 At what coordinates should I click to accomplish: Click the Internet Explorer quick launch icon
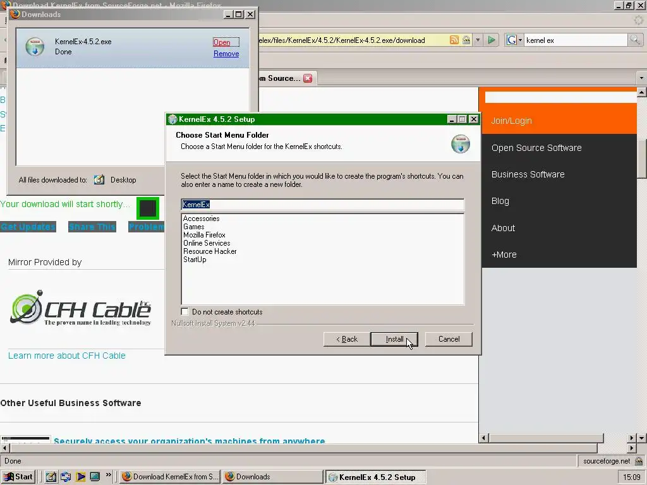[x=66, y=477]
